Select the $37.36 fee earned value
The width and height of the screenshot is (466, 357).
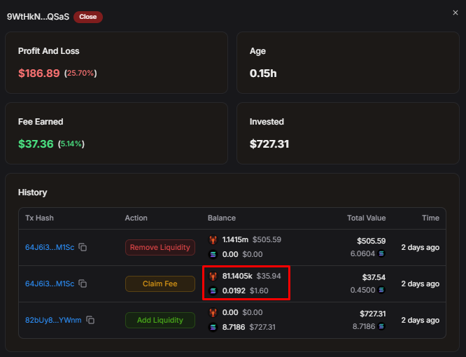pos(36,144)
